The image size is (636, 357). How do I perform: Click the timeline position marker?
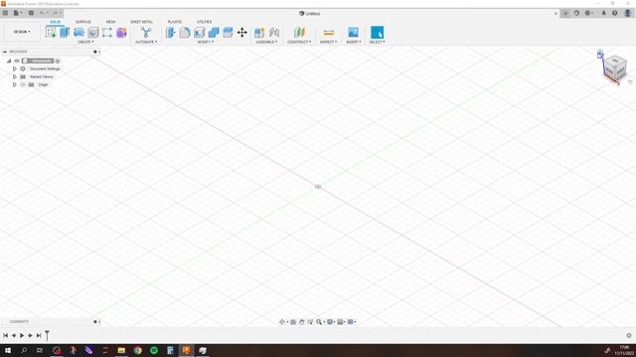[x=47, y=335]
